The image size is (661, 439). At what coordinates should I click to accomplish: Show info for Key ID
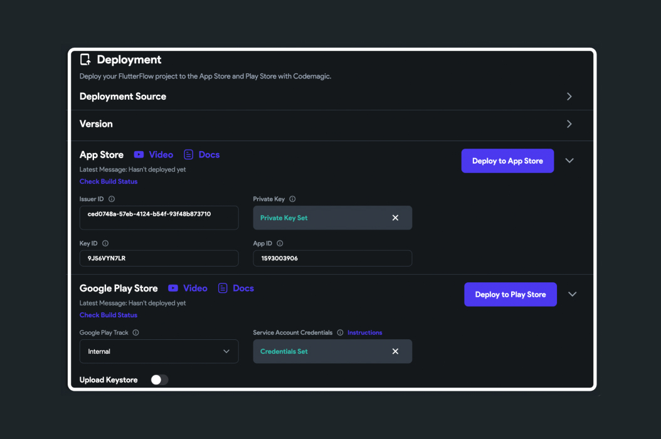105,243
